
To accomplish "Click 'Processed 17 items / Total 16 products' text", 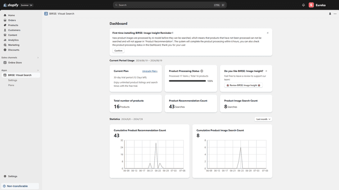I will [188, 76].
